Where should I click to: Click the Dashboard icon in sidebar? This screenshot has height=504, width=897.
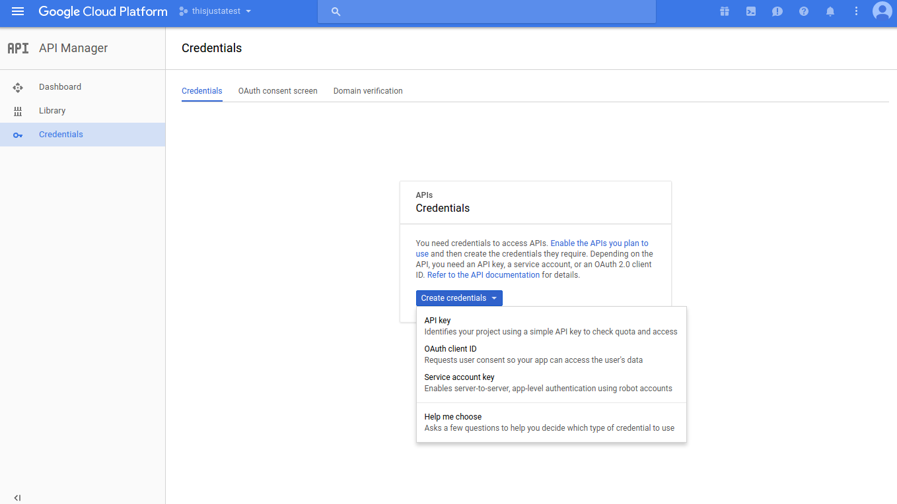point(18,87)
